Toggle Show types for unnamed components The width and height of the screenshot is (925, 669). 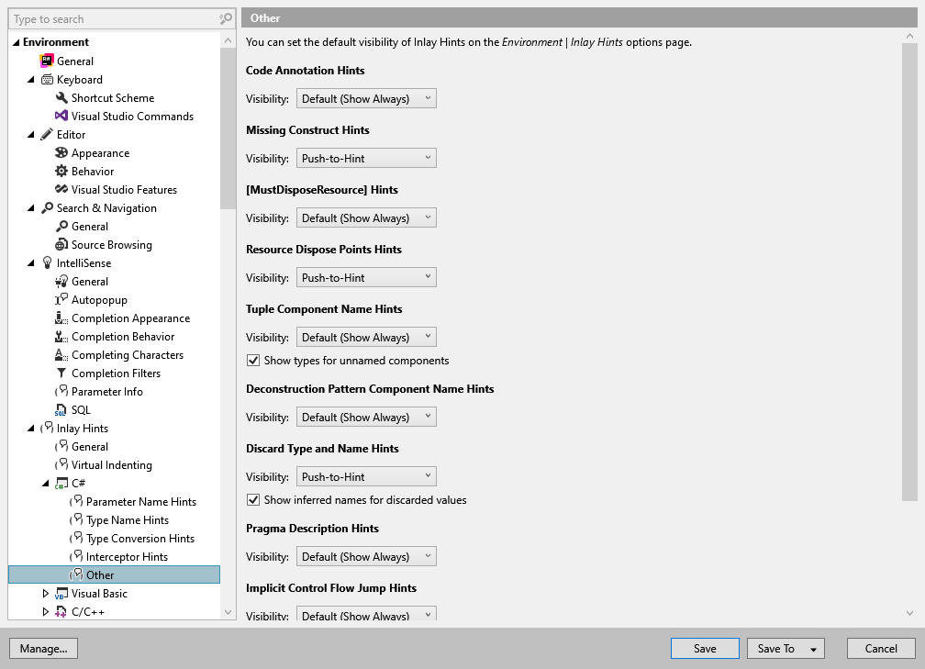[x=253, y=361]
